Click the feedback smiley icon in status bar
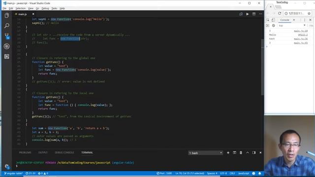This screenshot has height=177, width=315. click(254, 174)
